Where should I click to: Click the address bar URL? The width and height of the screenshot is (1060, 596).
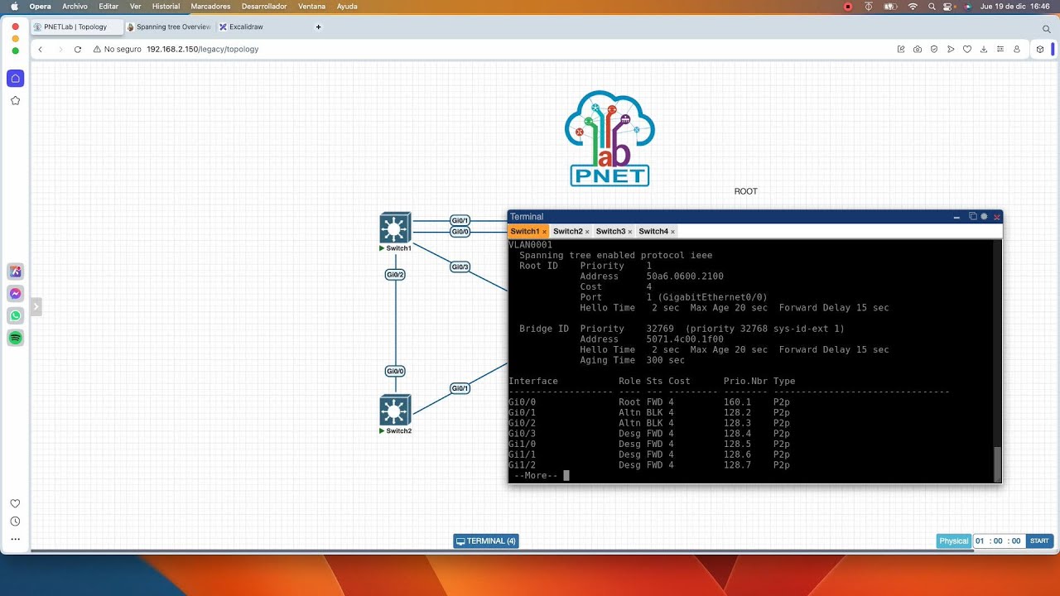coord(202,49)
